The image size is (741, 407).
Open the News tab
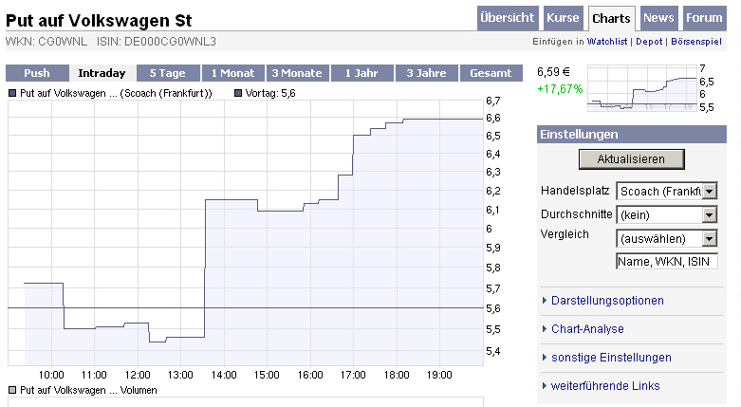[x=658, y=18]
